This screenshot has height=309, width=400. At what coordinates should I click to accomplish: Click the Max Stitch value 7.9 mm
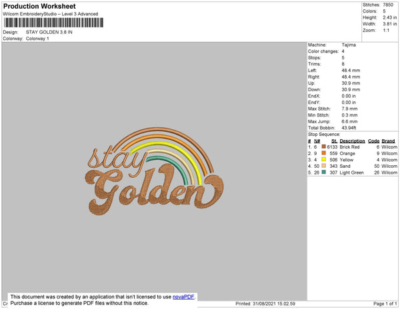(349, 109)
